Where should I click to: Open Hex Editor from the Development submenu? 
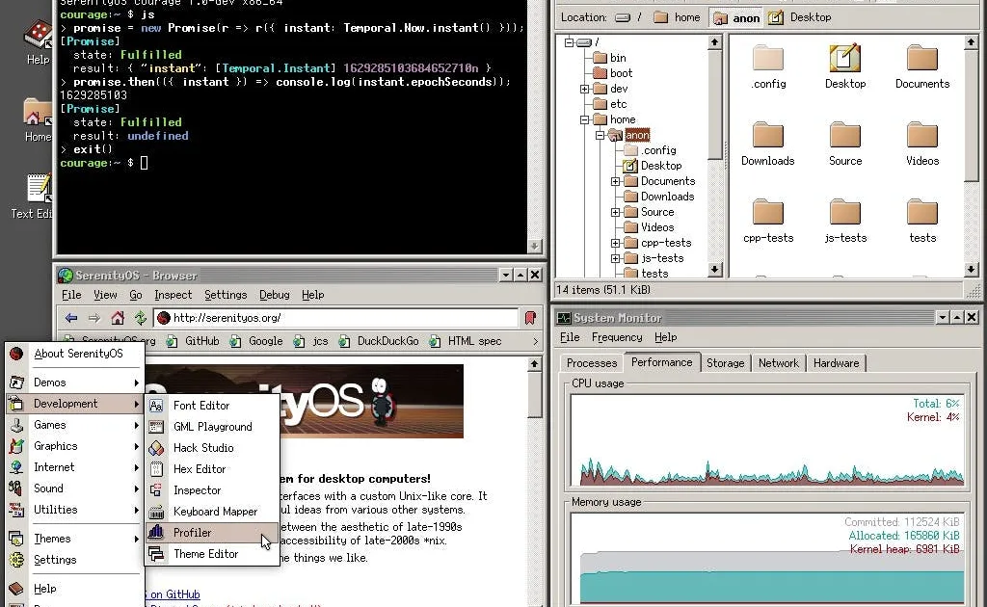point(213,469)
